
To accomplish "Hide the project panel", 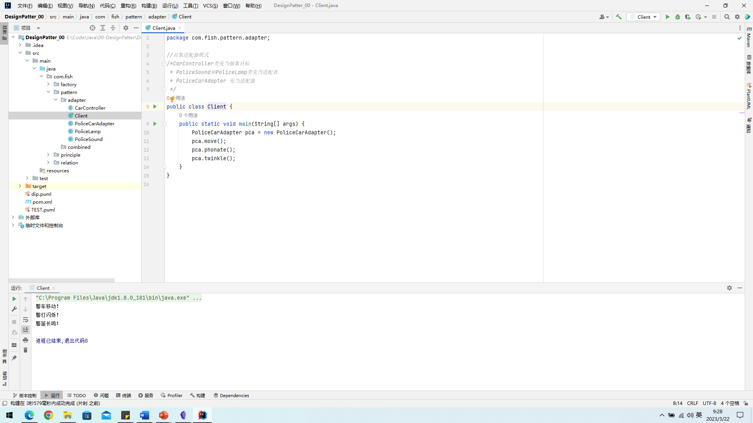I will click(x=136, y=28).
